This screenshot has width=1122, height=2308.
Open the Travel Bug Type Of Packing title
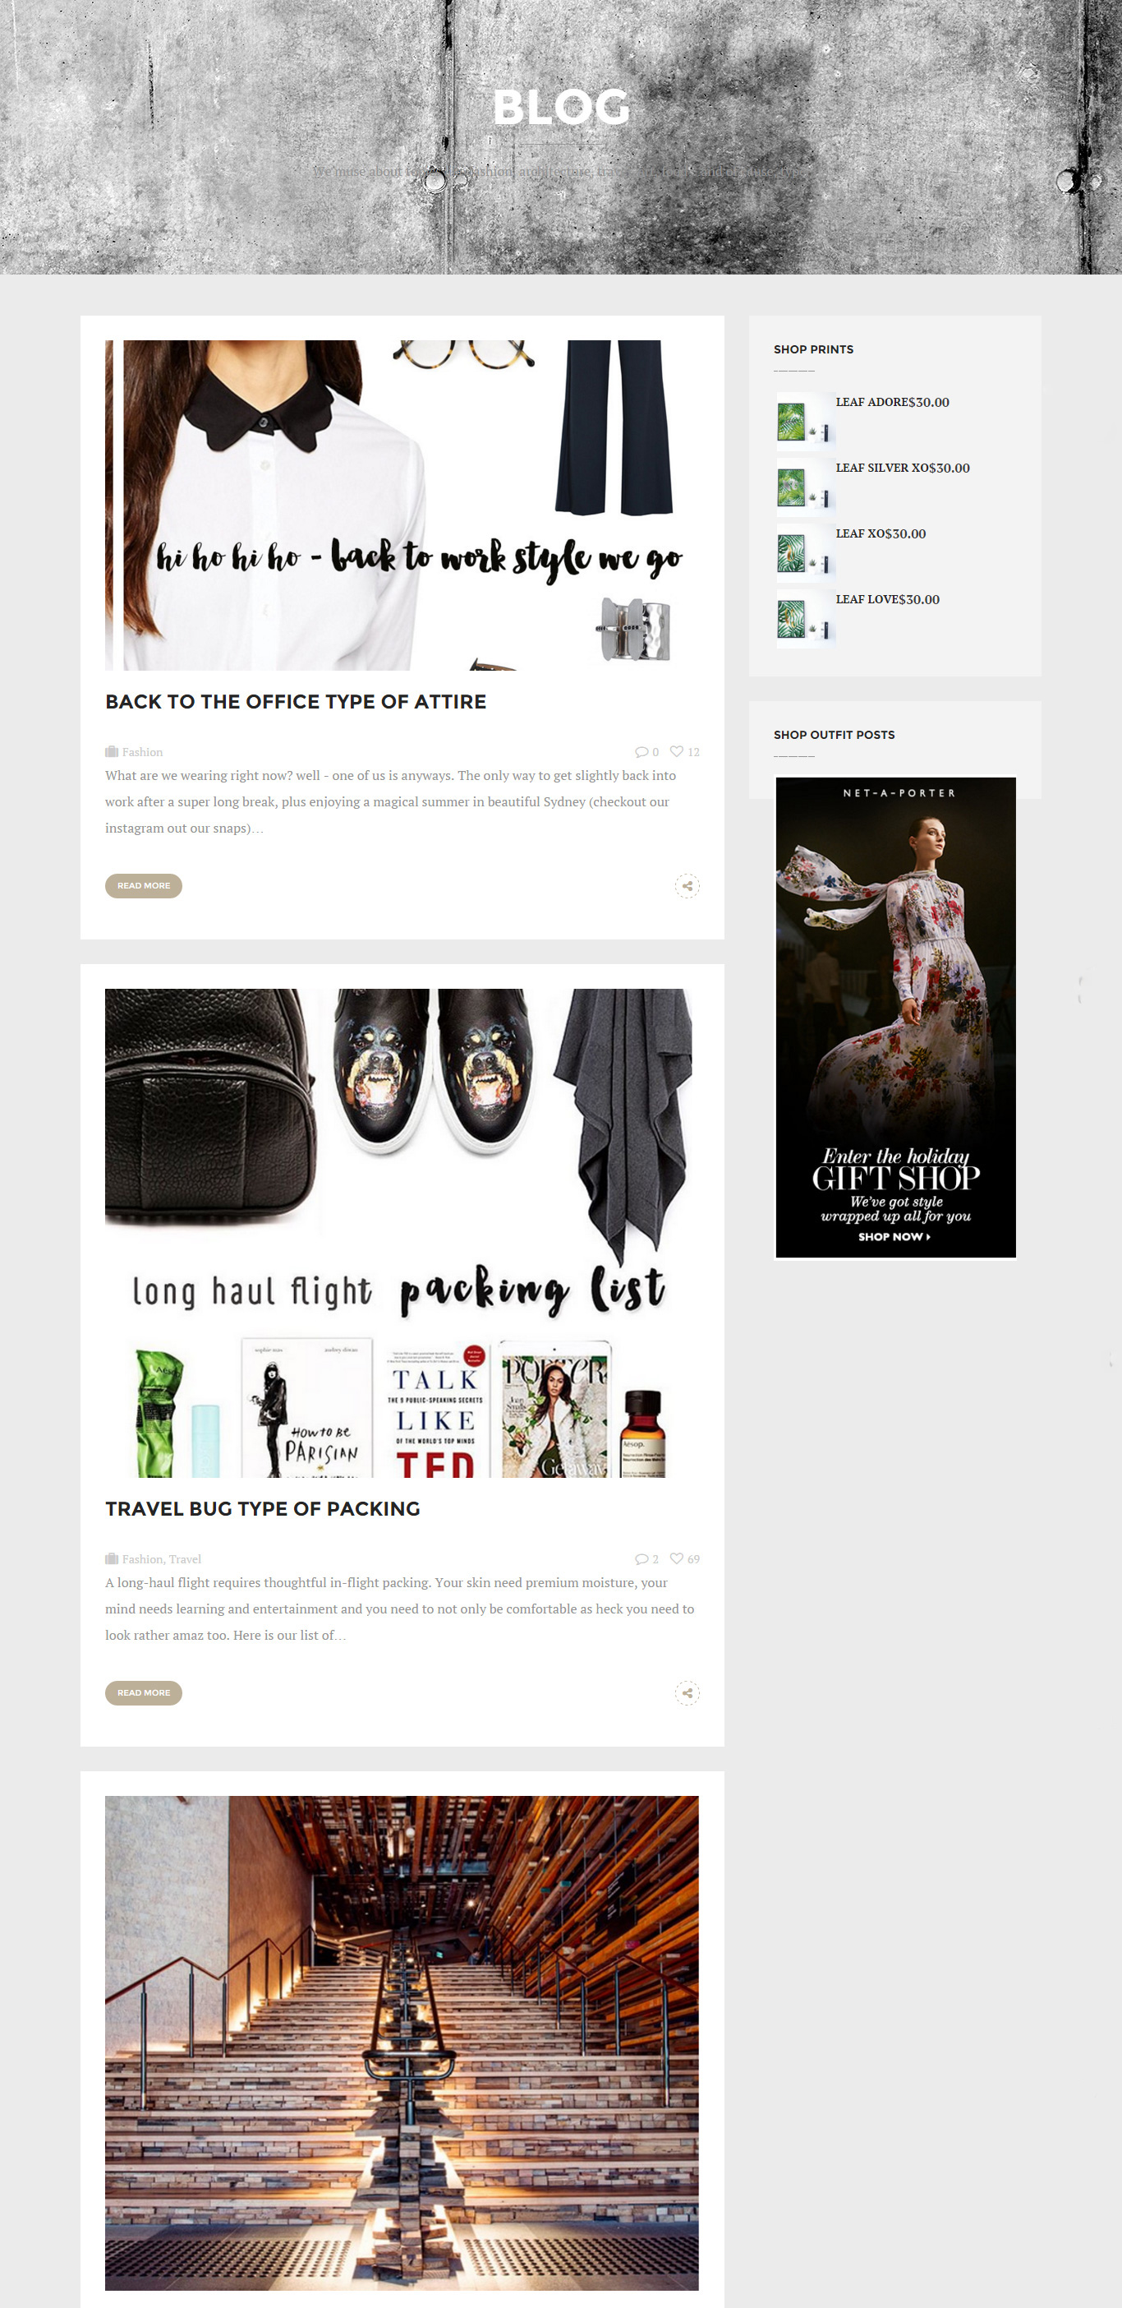pos(262,1509)
